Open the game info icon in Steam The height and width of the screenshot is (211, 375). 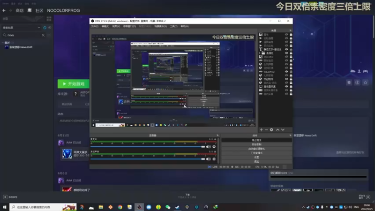coord(357,83)
